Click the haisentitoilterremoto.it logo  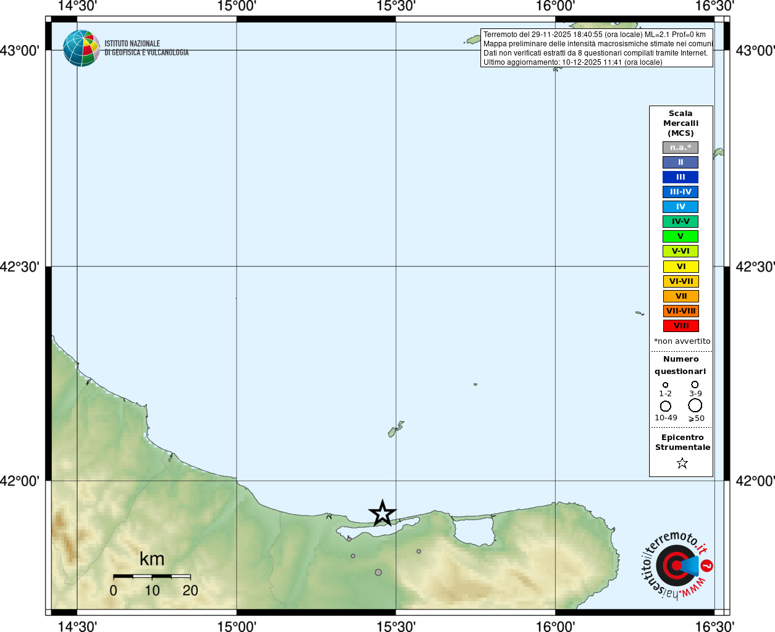tap(677, 565)
